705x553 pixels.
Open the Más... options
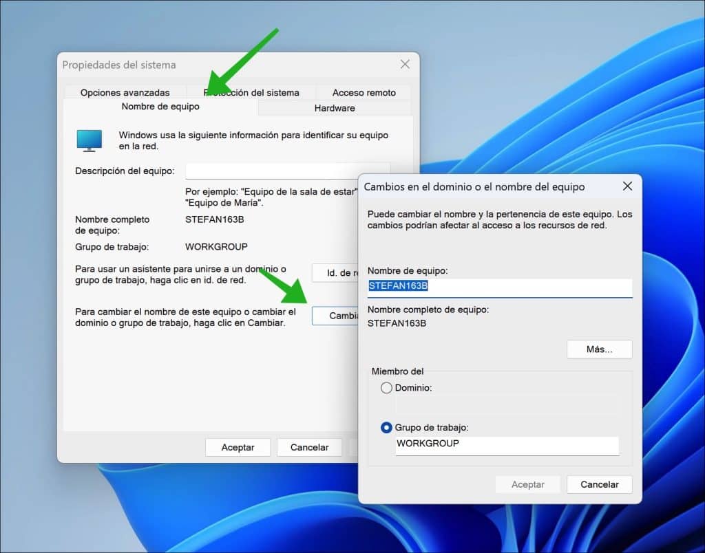pos(600,349)
